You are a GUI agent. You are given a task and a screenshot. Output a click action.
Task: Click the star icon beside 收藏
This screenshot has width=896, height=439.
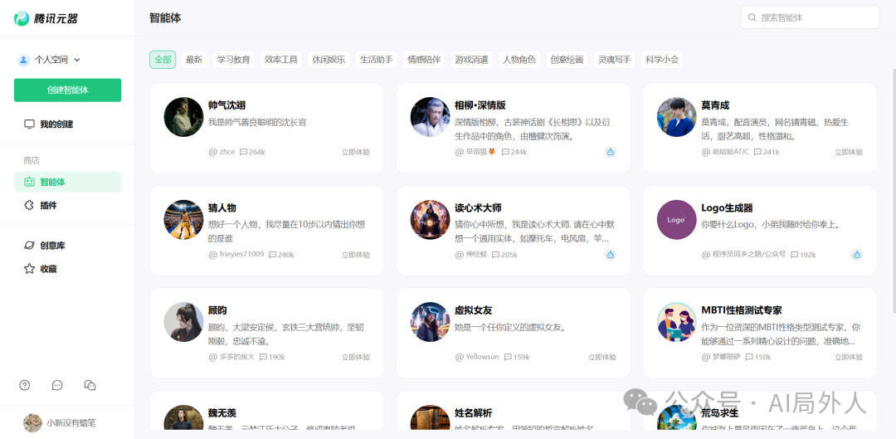tap(29, 269)
